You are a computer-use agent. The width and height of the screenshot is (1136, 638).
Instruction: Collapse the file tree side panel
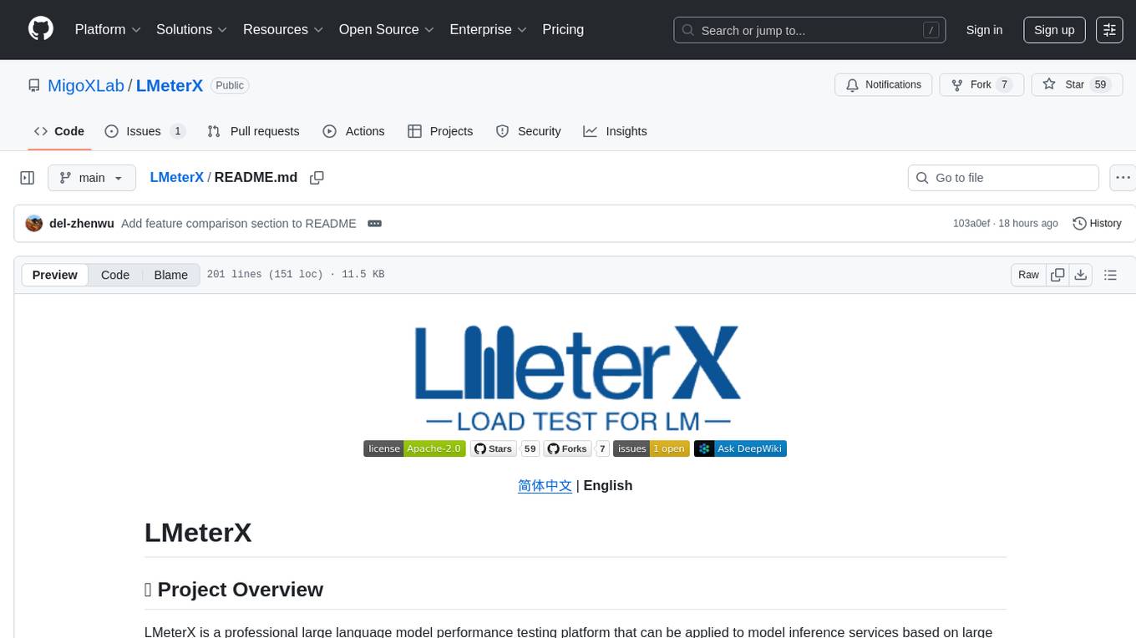coord(28,178)
